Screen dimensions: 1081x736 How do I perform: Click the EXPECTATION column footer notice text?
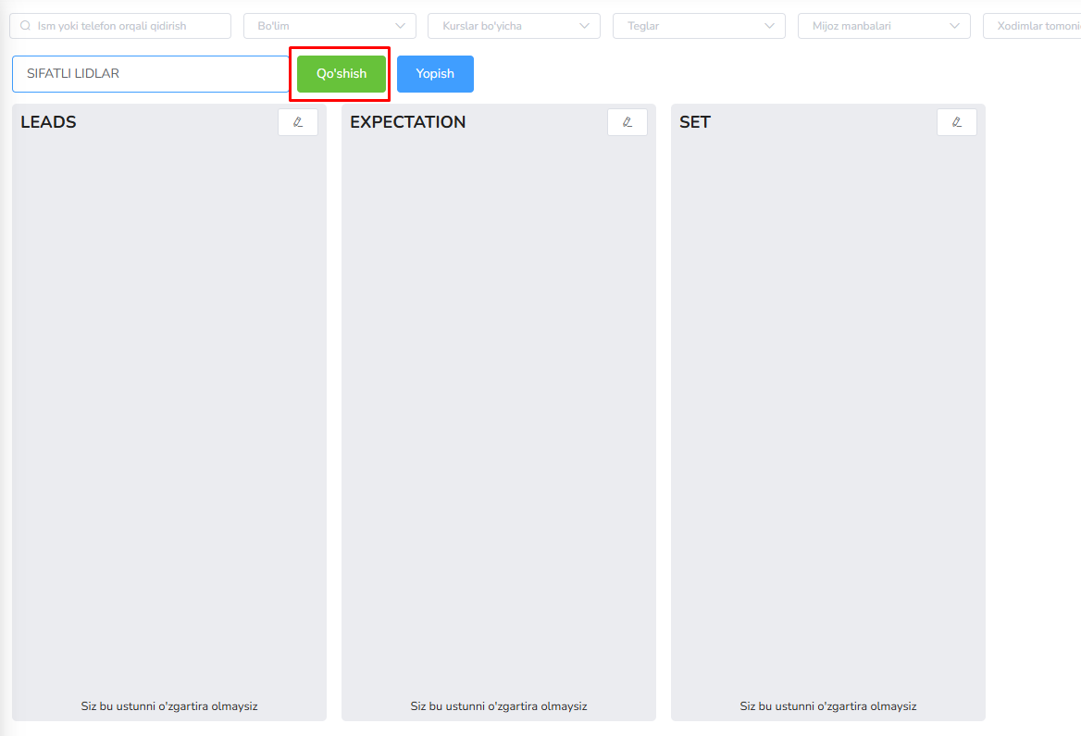coord(499,706)
